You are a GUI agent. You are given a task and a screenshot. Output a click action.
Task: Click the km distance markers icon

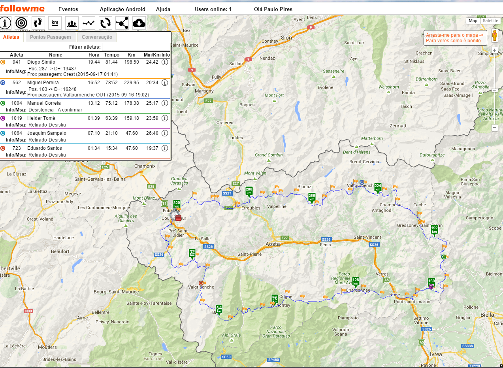[55, 23]
